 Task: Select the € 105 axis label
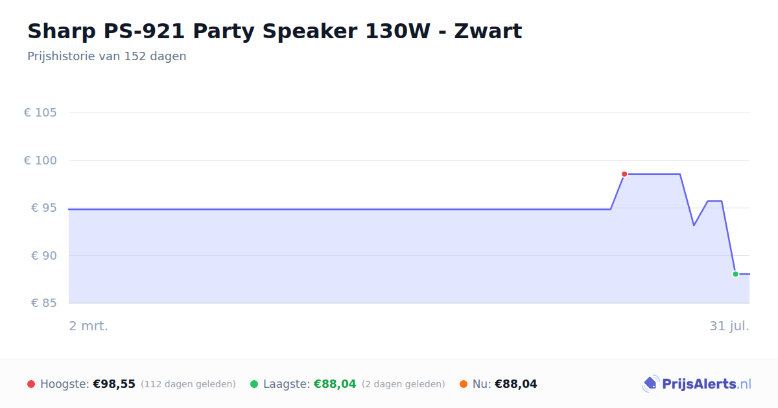coord(40,113)
